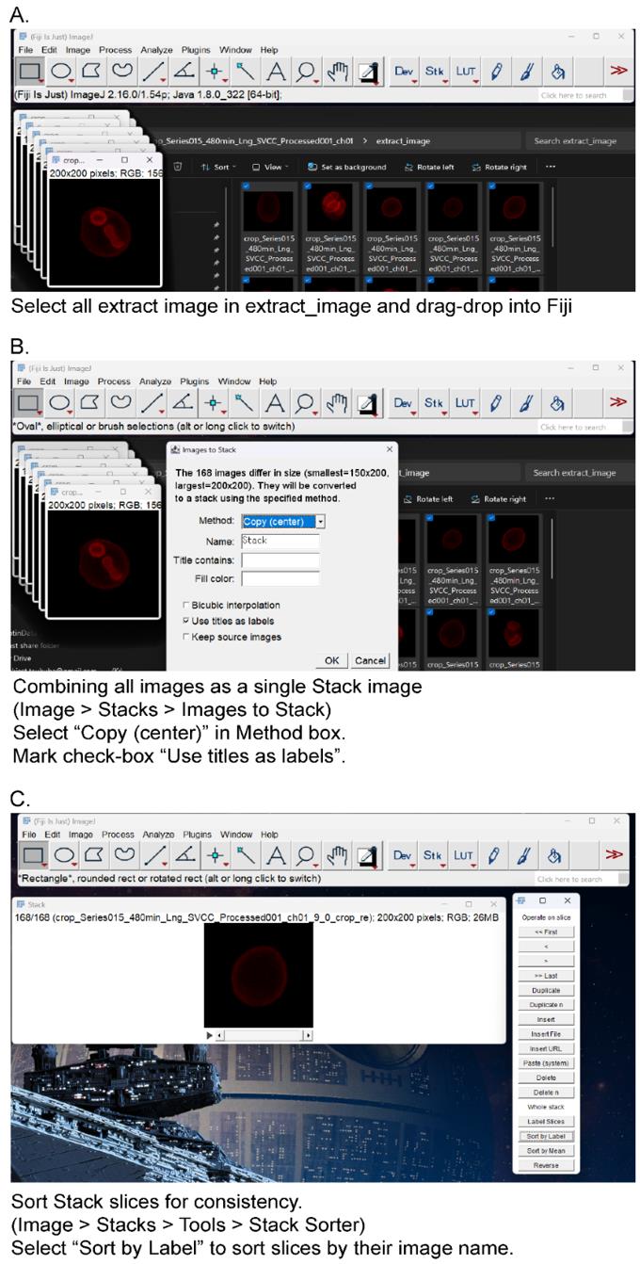Open the Image menu in panel C
The height and width of the screenshot is (1264, 640).
point(80,835)
